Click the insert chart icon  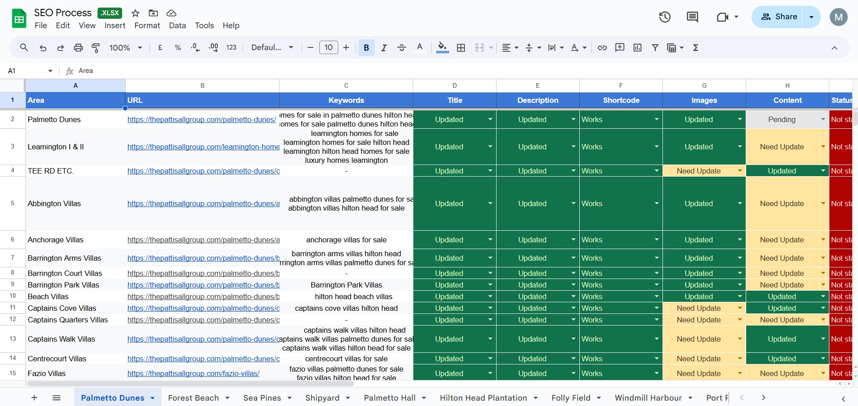pos(637,48)
